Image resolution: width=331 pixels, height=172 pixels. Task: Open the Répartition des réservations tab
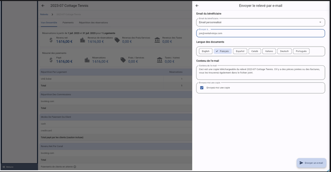(94, 23)
